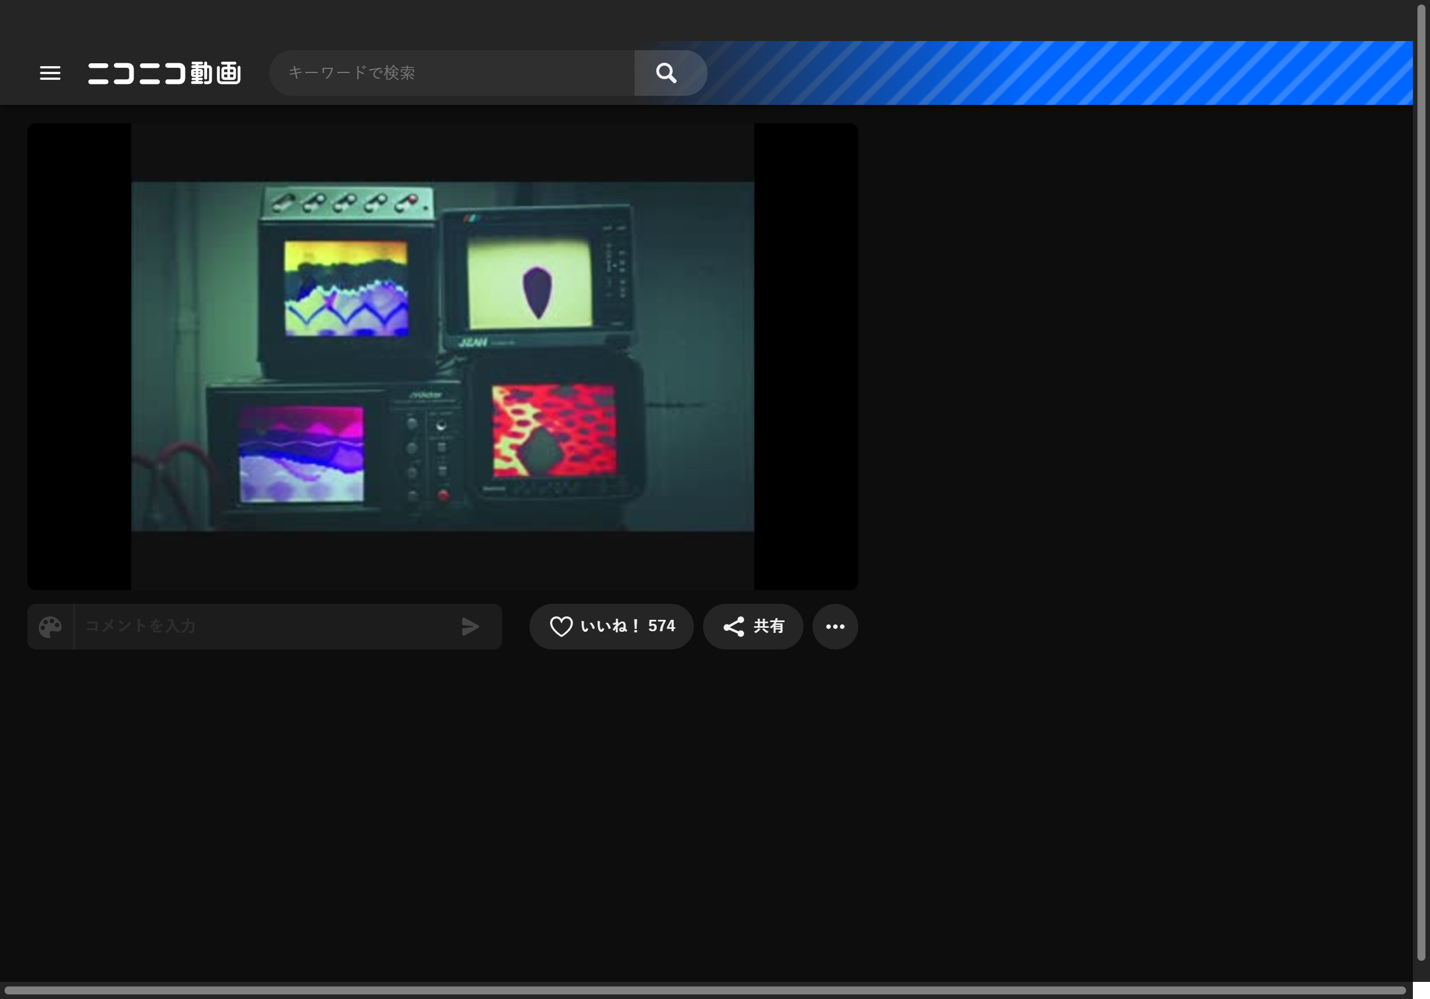Click the magnifier search button
The image size is (1430, 999).
pyautogui.click(x=670, y=73)
